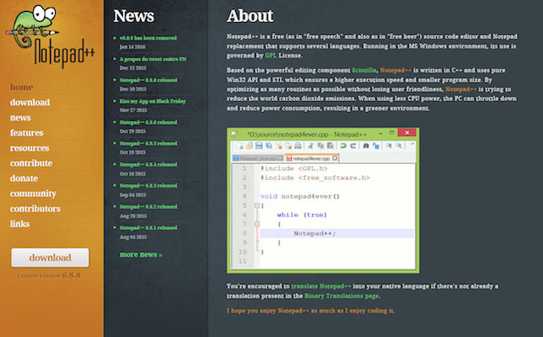Select the notepad4ever.cpp editor tab
Screen dimensions: 543x337
click(x=311, y=158)
